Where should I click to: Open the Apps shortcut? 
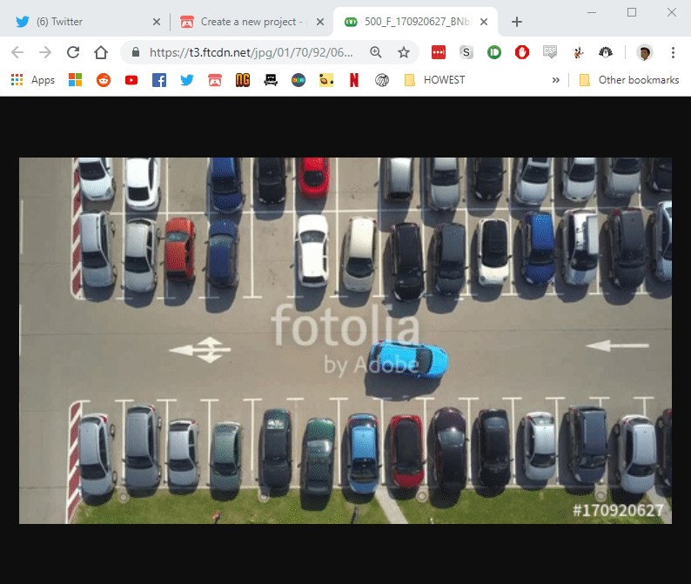pos(33,80)
